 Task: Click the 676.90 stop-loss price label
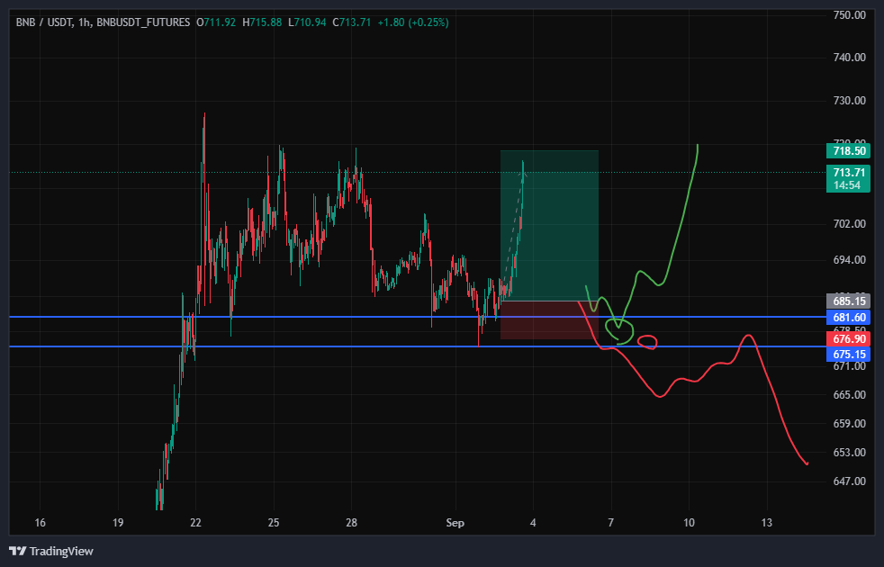pyautogui.click(x=849, y=338)
